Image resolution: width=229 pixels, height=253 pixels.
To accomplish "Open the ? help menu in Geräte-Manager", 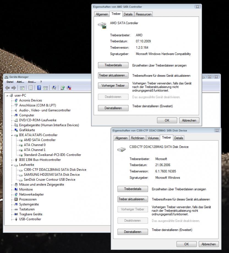I will click(x=41, y=82).
